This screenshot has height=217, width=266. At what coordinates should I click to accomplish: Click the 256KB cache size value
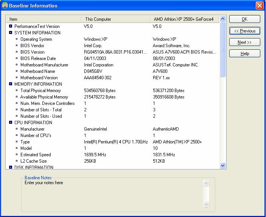click(90, 161)
